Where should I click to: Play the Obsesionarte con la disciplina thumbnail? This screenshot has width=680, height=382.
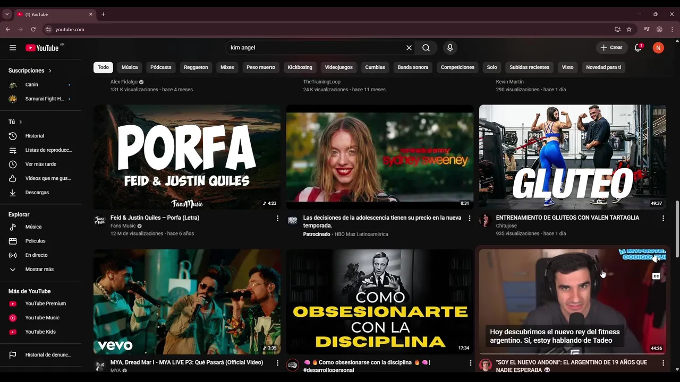click(380, 302)
